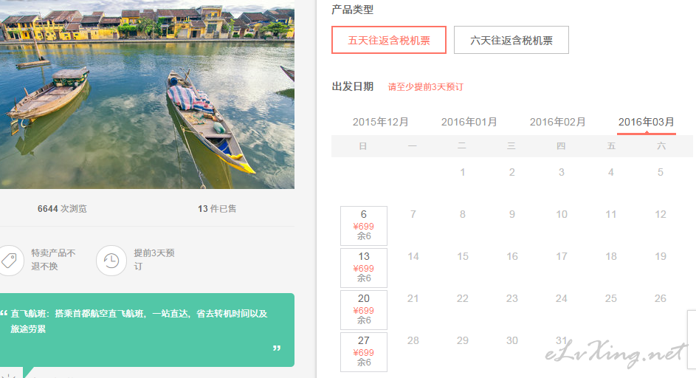Viewport: 696px width, 378px height.
Task: Click the 直飞航班 green highlight banner
Action: pos(147,330)
